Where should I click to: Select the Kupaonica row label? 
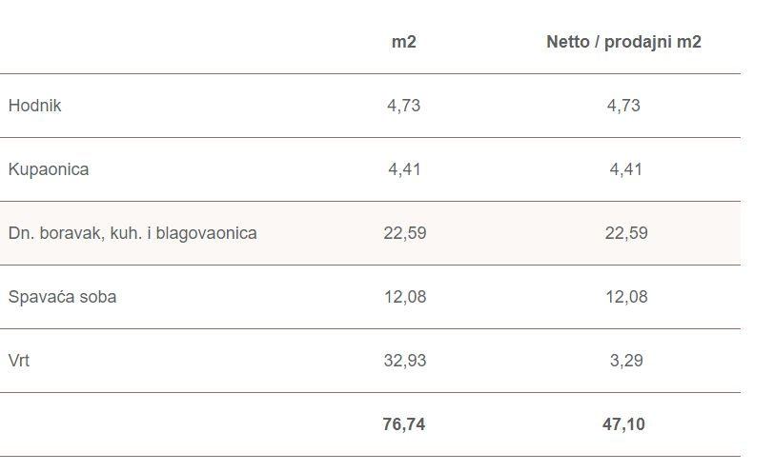(x=49, y=169)
